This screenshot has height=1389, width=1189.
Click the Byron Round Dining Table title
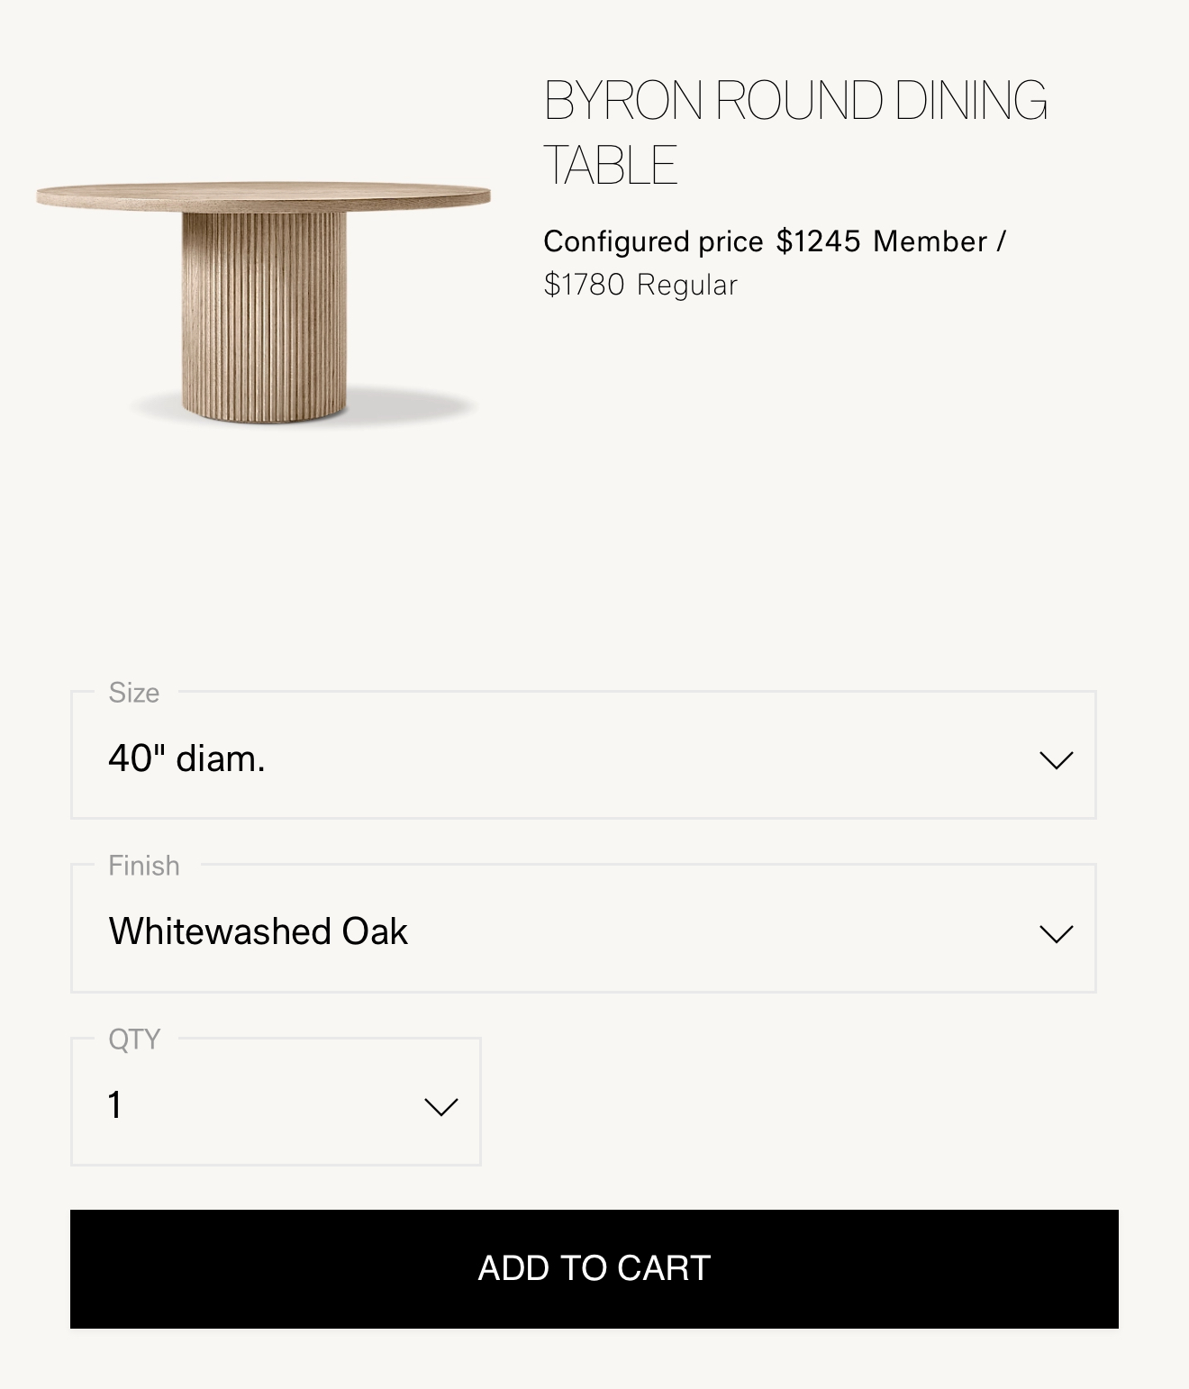pyautogui.click(x=794, y=132)
